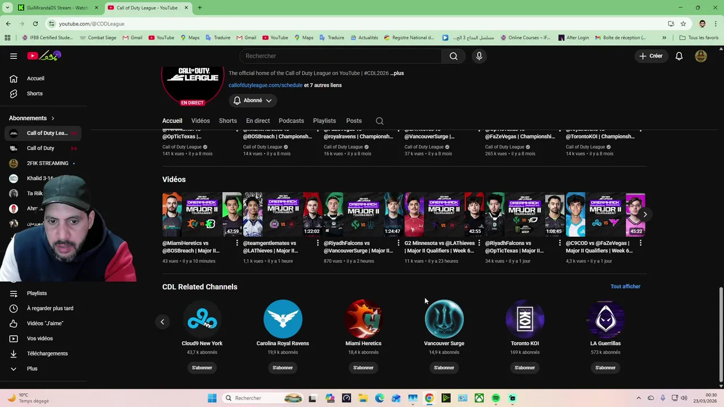Subscribe to LA Guerrillas

pyautogui.click(x=605, y=368)
